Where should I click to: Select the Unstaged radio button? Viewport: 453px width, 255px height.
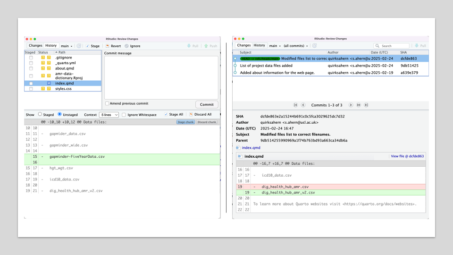59,114
